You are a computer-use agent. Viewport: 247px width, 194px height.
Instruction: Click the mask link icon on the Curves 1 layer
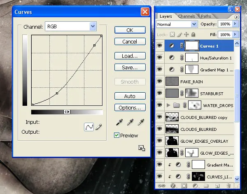coord(182,46)
